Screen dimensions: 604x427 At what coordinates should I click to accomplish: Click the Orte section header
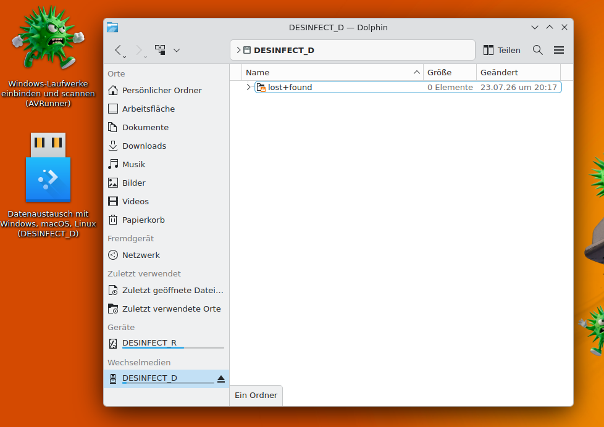tap(116, 73)
